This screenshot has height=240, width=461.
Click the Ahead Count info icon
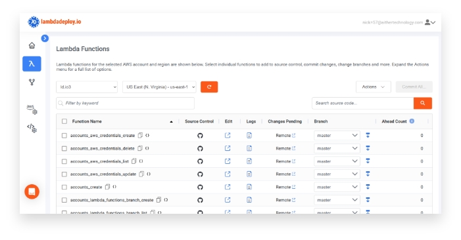(412, 121)
